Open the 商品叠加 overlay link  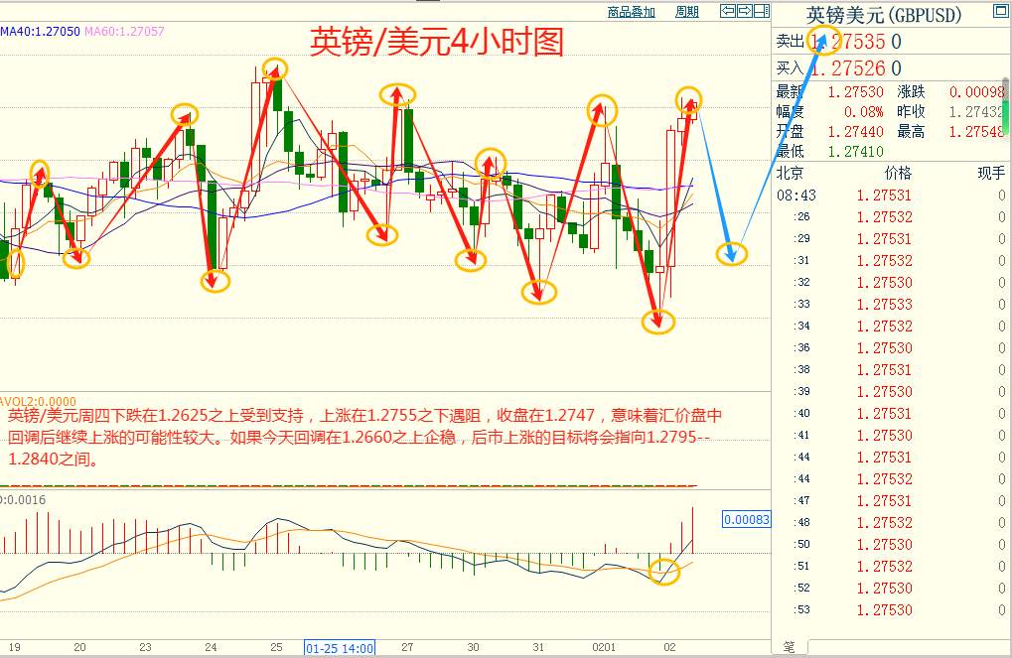(x=632, y=12)
